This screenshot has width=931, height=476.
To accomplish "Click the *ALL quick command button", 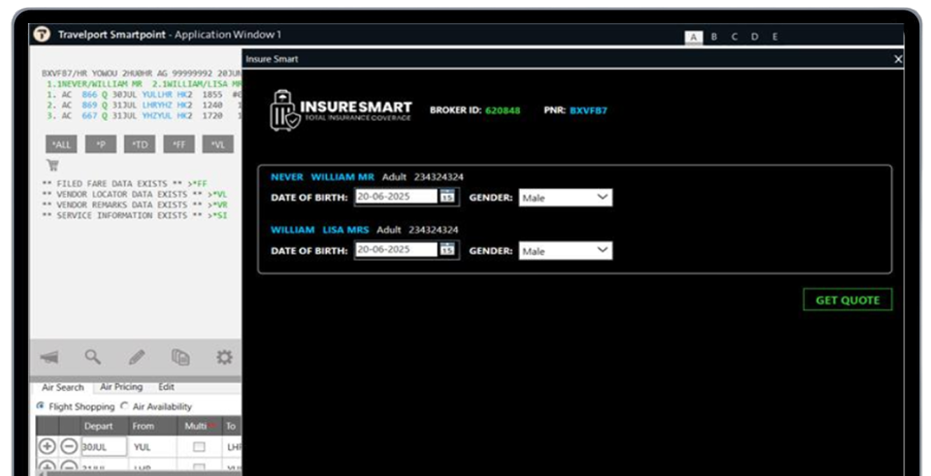I will click(61, 145).
